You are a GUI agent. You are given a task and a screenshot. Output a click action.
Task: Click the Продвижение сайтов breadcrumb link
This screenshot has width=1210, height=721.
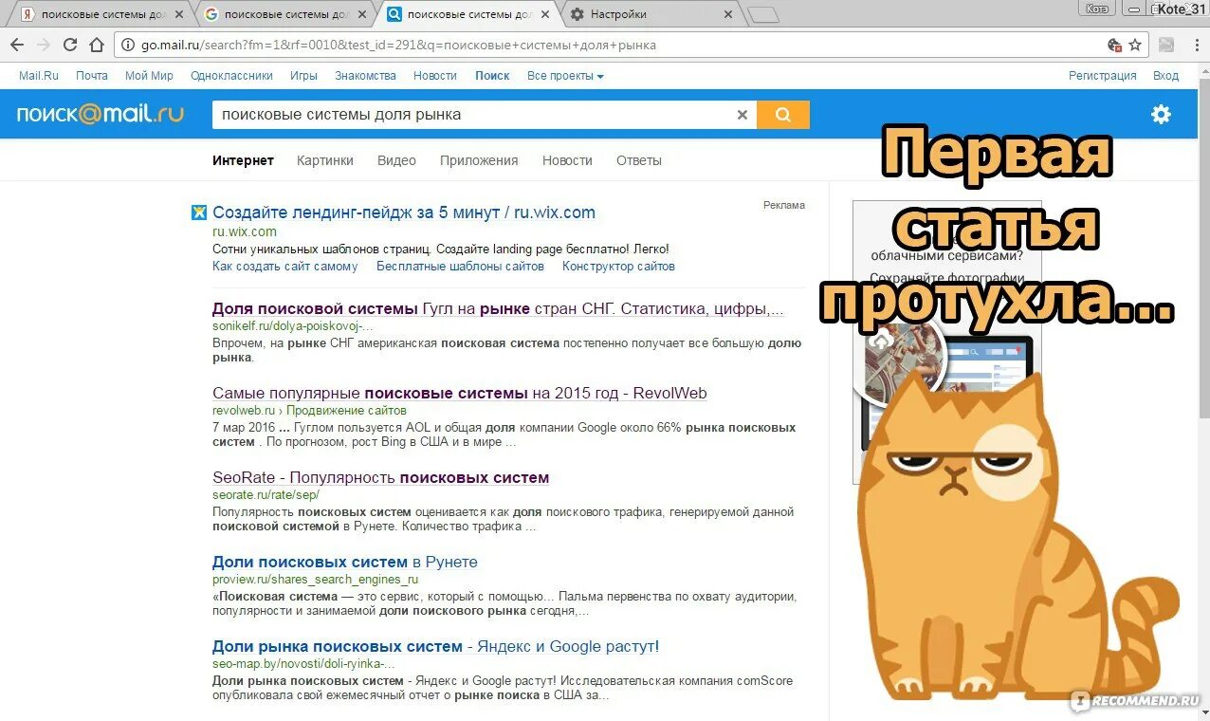346,411
